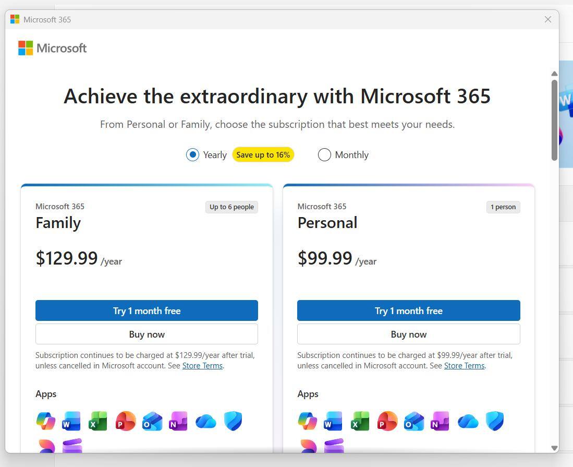The height and width of the screenshot is (467, 573).
Task: Click the PowerPoint icon under Family Apps
Action: click(125, 421)
